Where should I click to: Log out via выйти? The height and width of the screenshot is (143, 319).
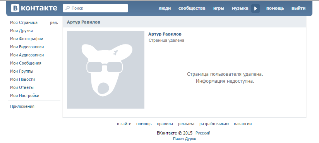[298, 9]
